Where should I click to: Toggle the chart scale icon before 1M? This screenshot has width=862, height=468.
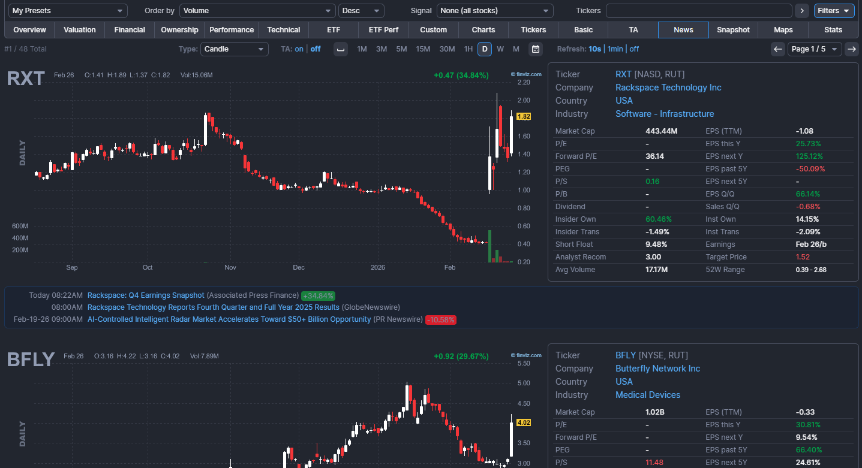[x=341, y=49]
